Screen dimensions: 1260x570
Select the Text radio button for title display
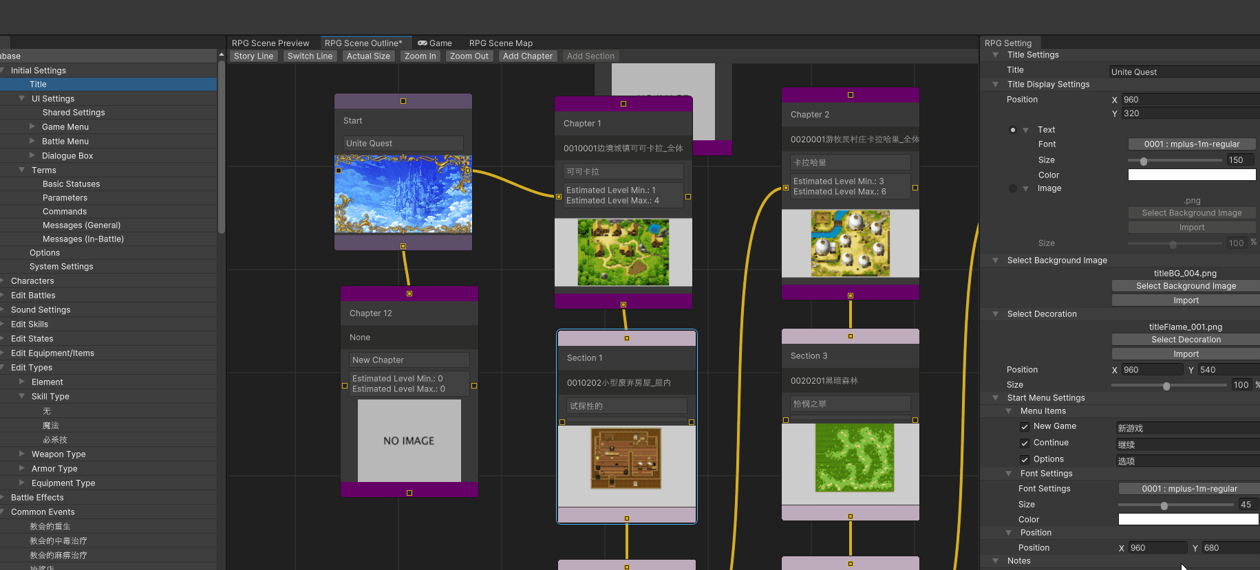tap(1012, 130)
